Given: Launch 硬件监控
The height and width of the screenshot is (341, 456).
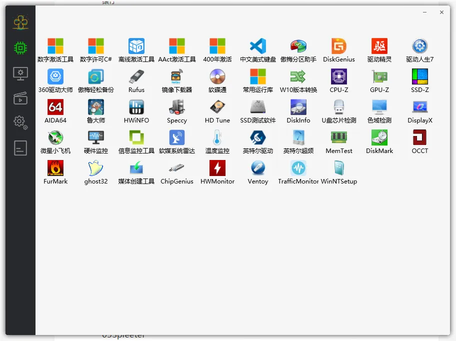Looking at the screenshot, I should (x=95, y=137).
